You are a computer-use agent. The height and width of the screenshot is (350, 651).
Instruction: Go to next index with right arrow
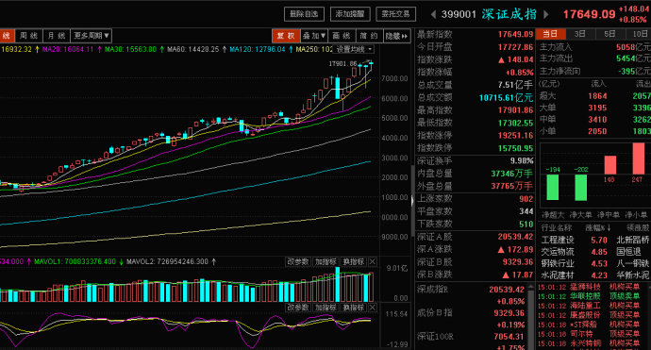(x=546, y=14)
